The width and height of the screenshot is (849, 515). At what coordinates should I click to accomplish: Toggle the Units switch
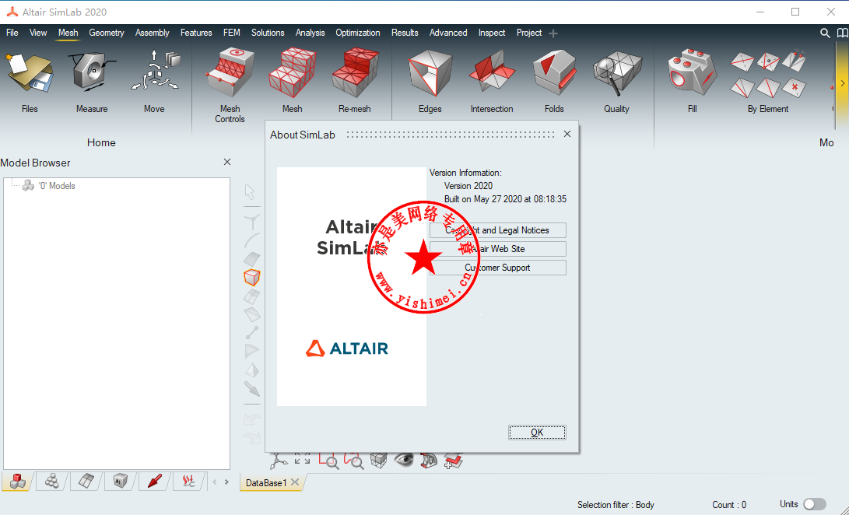(814, 504)
